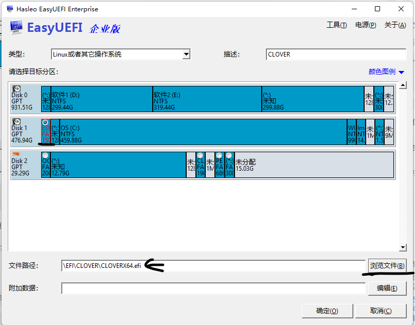The image size is (415, 325).
Task: Select the 未知 12.79G partition on Disk 2
Action: click(118, 165)
